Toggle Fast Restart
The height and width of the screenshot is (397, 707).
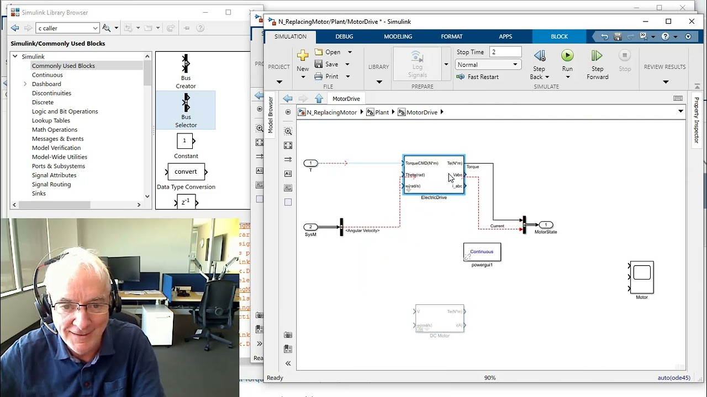coord(478,77)
